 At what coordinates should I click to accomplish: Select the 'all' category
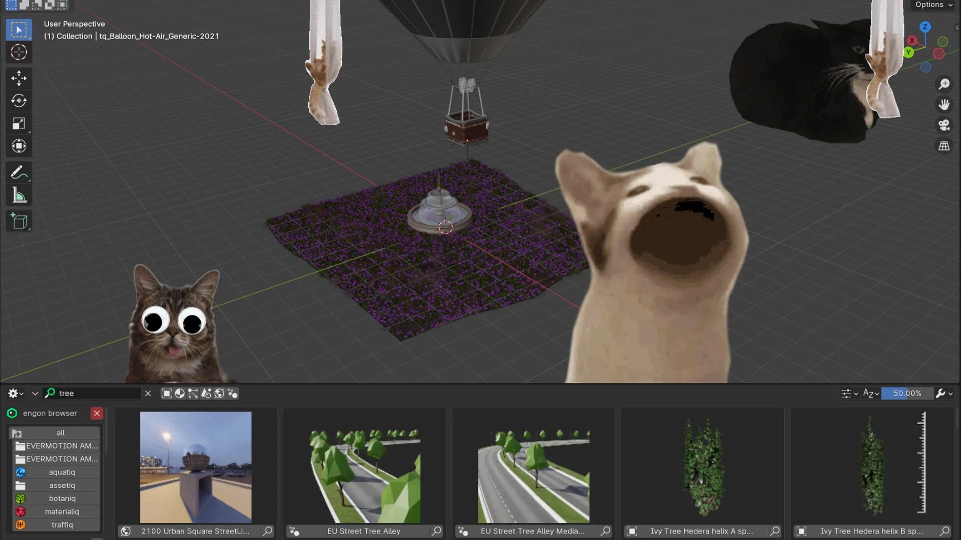[56, 433]
